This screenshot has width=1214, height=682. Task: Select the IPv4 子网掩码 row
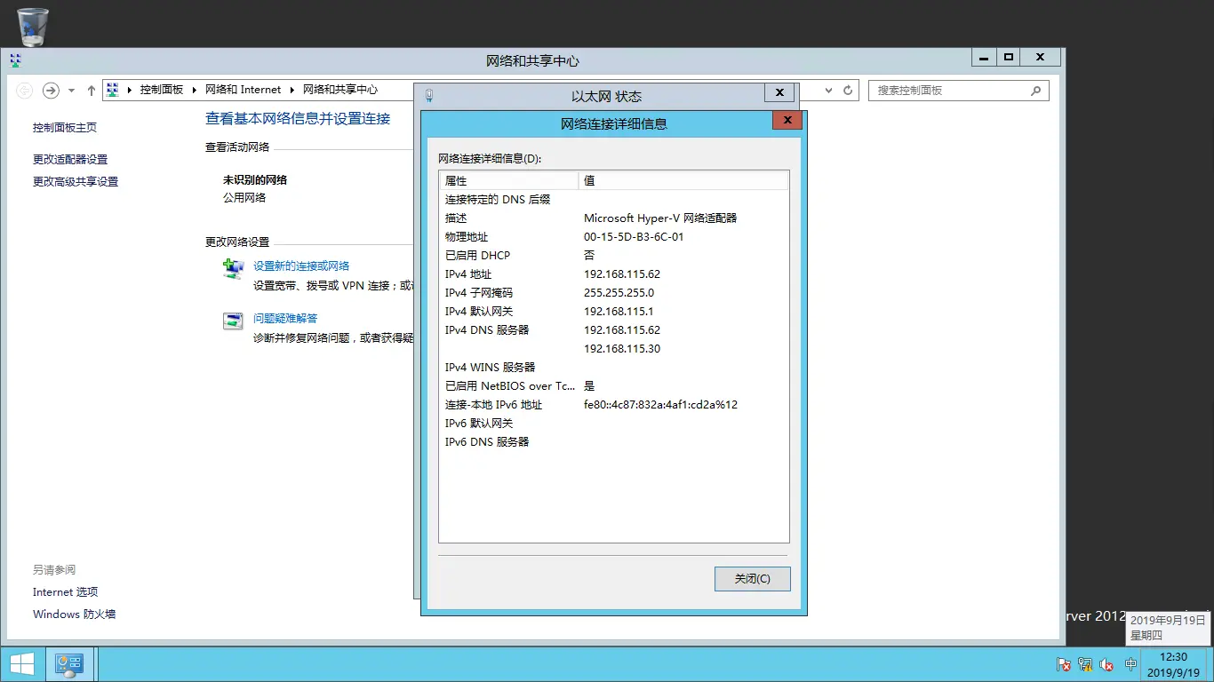(614, 293)
